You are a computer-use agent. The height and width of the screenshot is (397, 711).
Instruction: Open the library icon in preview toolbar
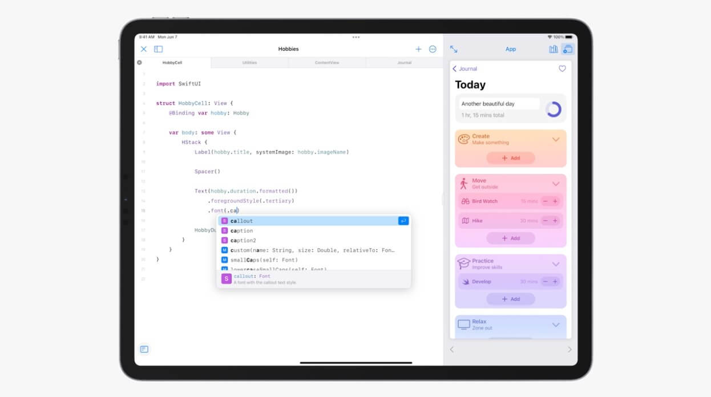(x=554, y=49)
